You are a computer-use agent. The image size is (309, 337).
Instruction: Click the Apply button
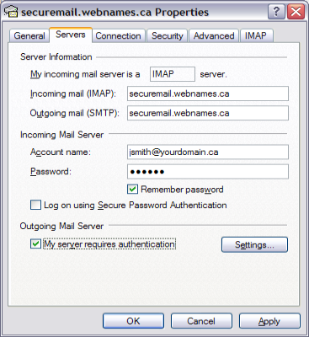(269, 321)
